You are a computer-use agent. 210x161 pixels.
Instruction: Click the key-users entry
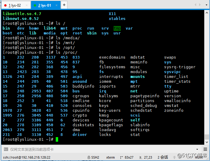click(x=110, y=110)
